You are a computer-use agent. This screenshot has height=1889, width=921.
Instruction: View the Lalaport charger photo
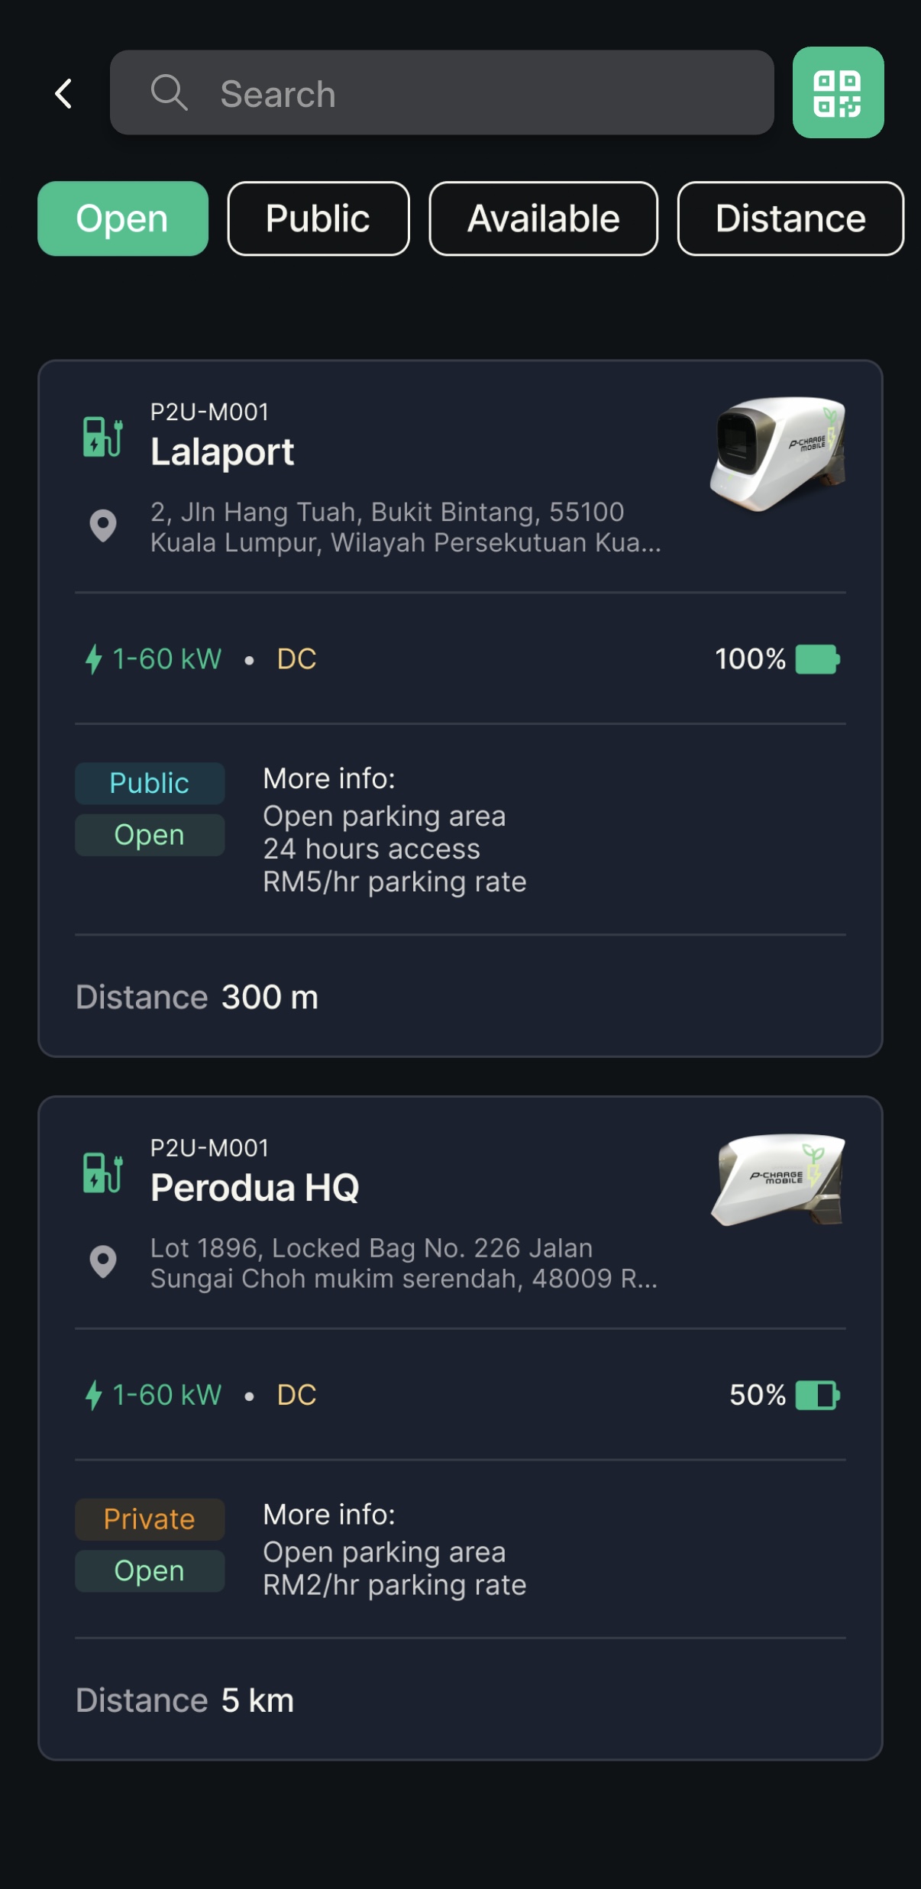[777, 453]
